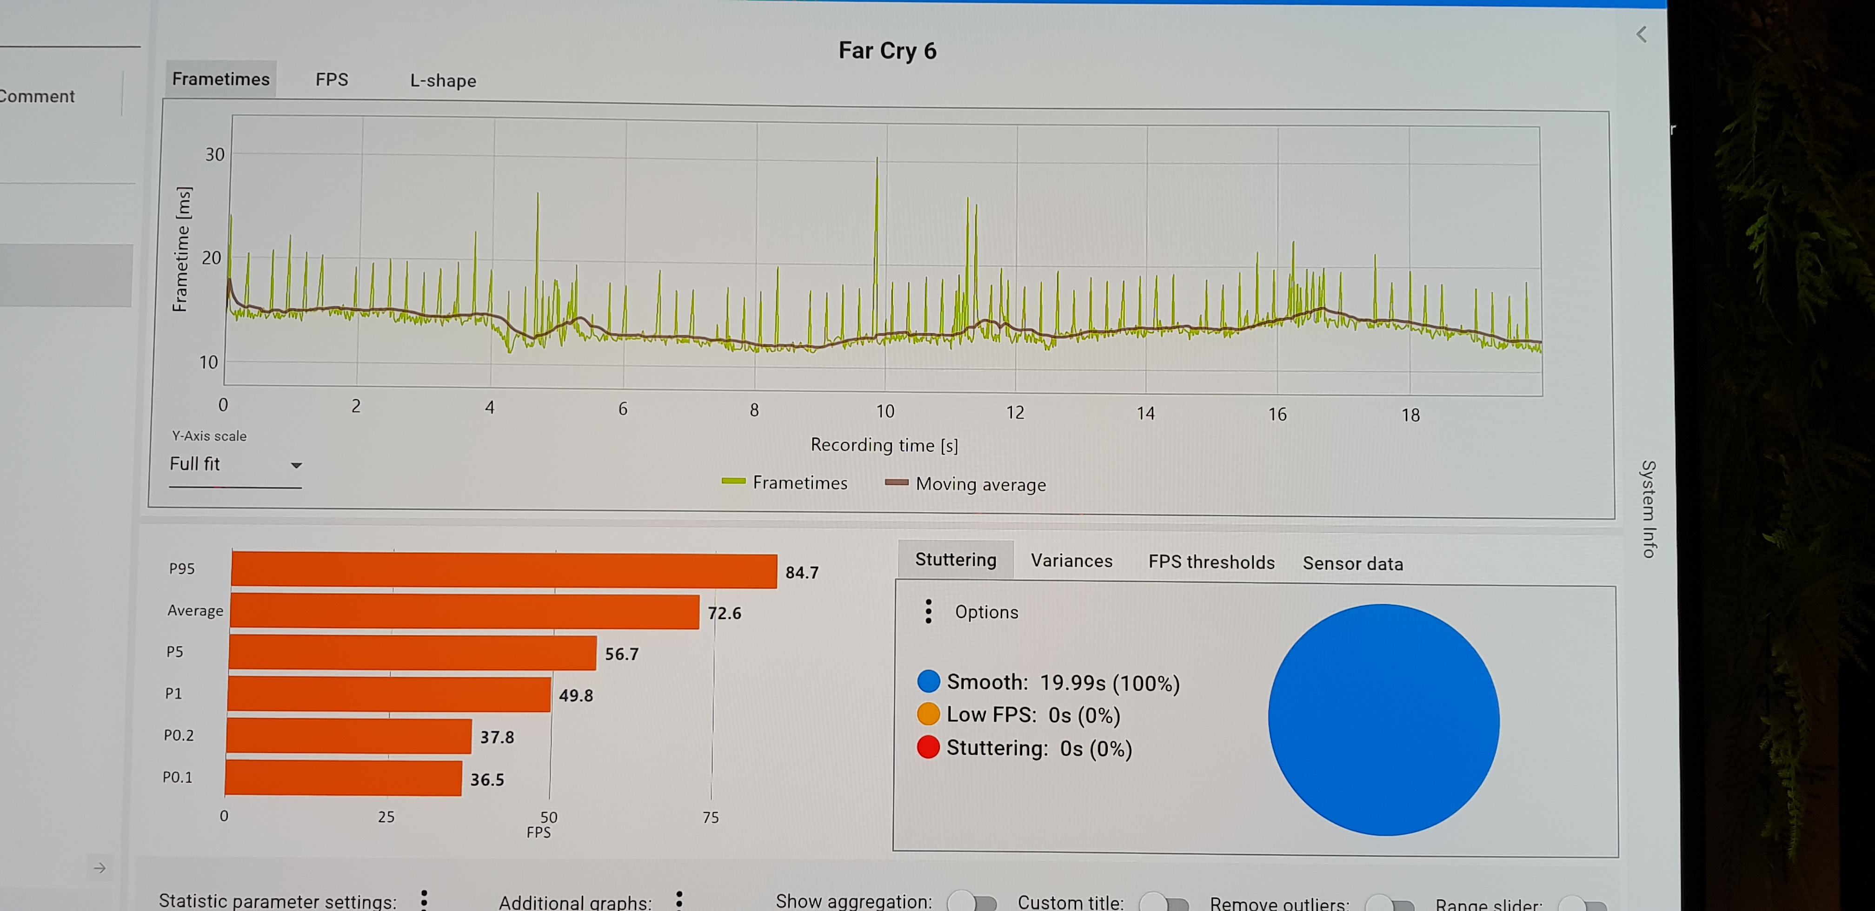Click the Average bar showing 72.6
The width and height of the screenshot is (1875, 911).
pyautogui.click(x=465, y=610)
